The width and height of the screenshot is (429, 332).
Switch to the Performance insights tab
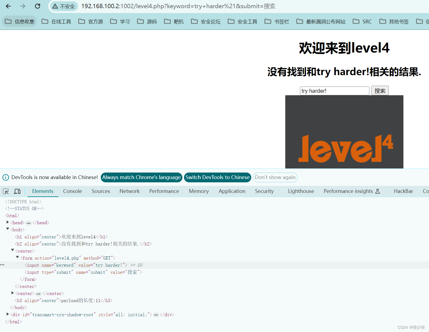click(x=351, y=191)
